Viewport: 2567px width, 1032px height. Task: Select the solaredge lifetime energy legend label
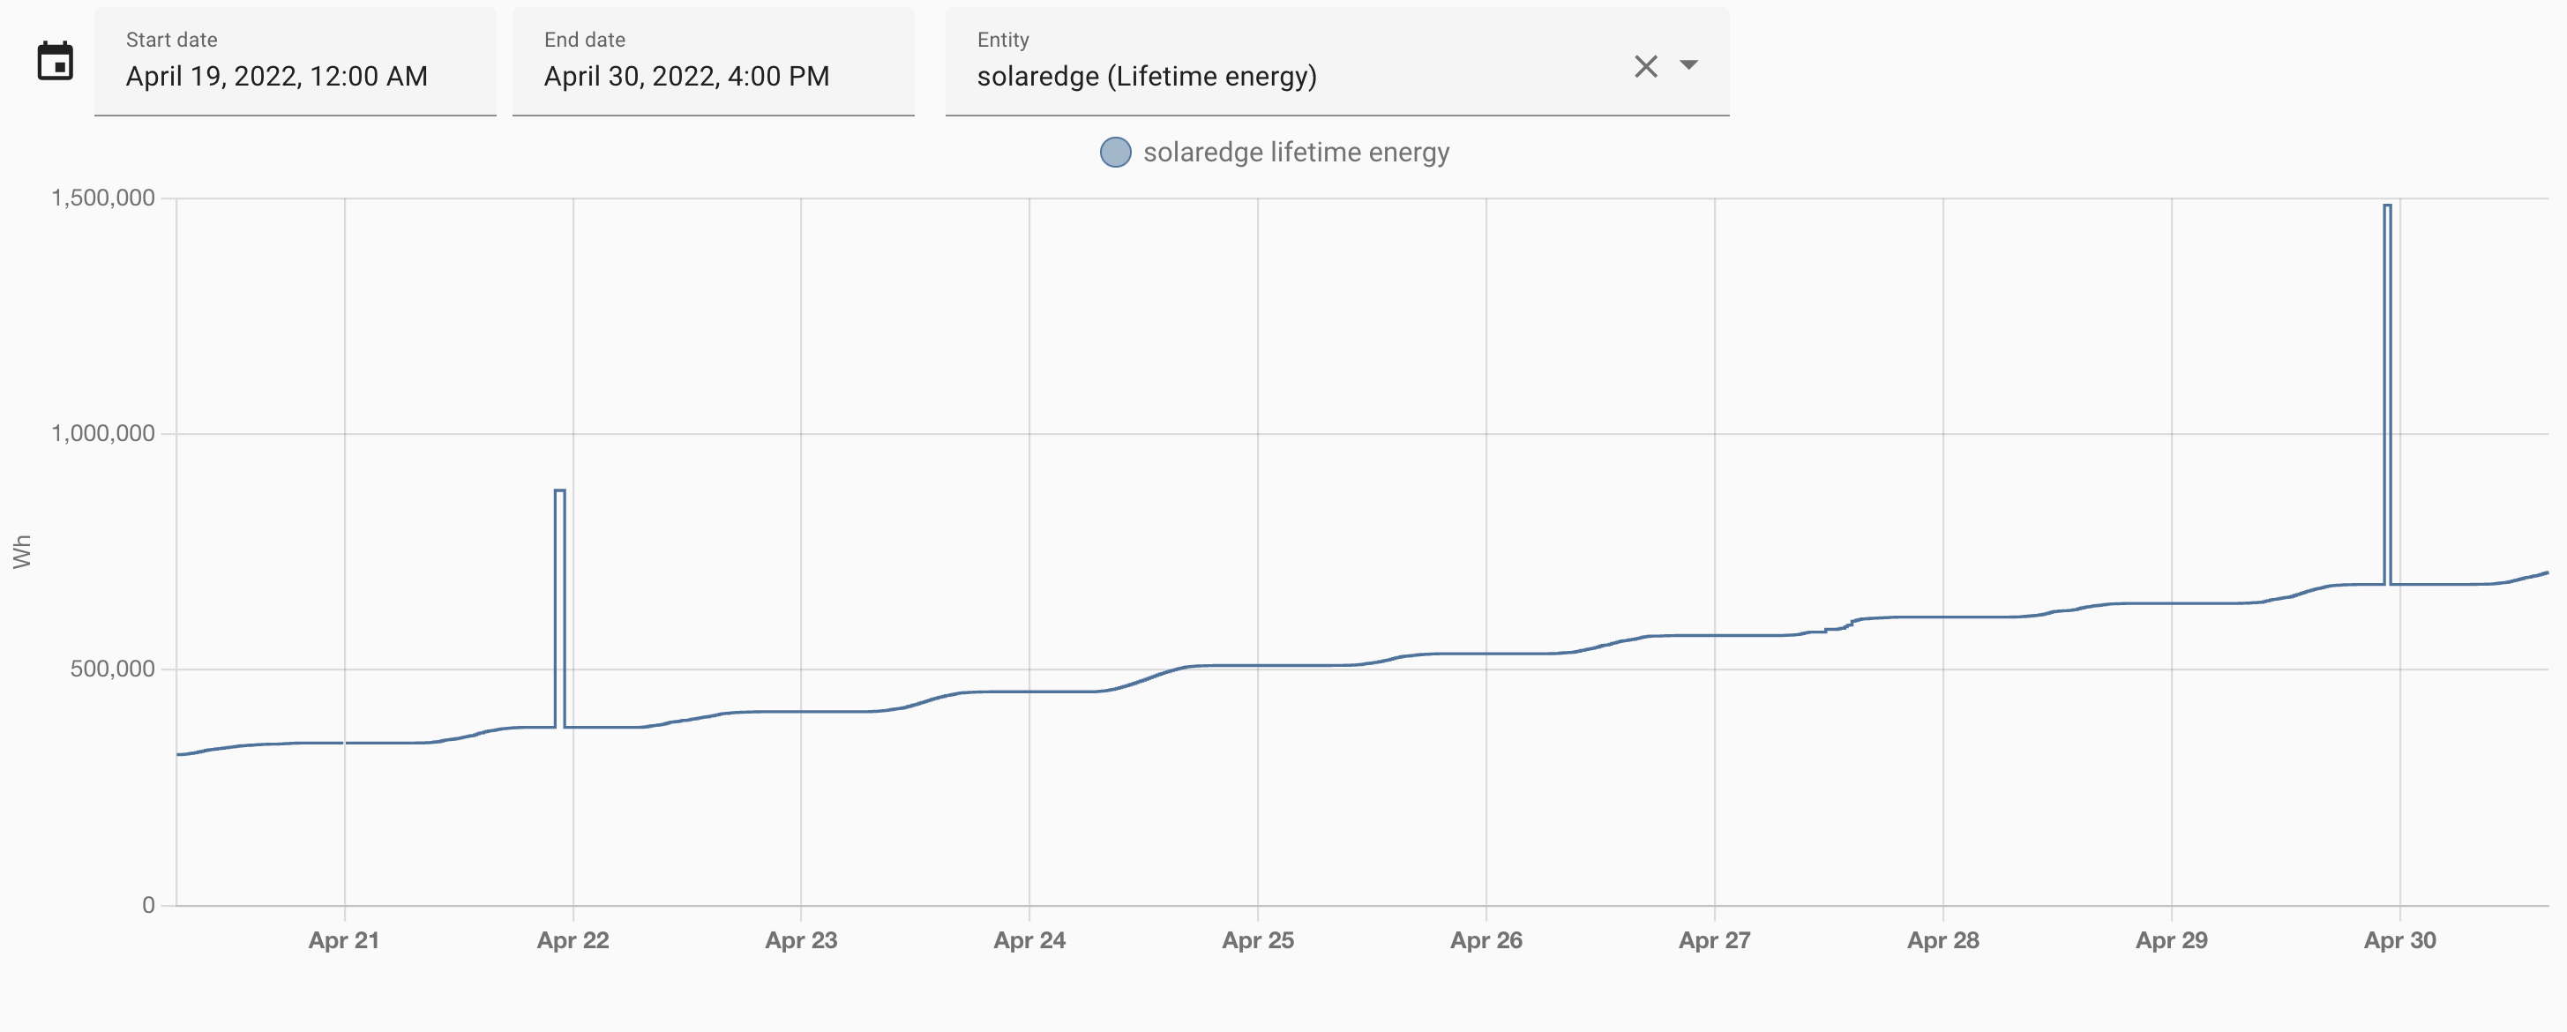[x=1298, y=152]
